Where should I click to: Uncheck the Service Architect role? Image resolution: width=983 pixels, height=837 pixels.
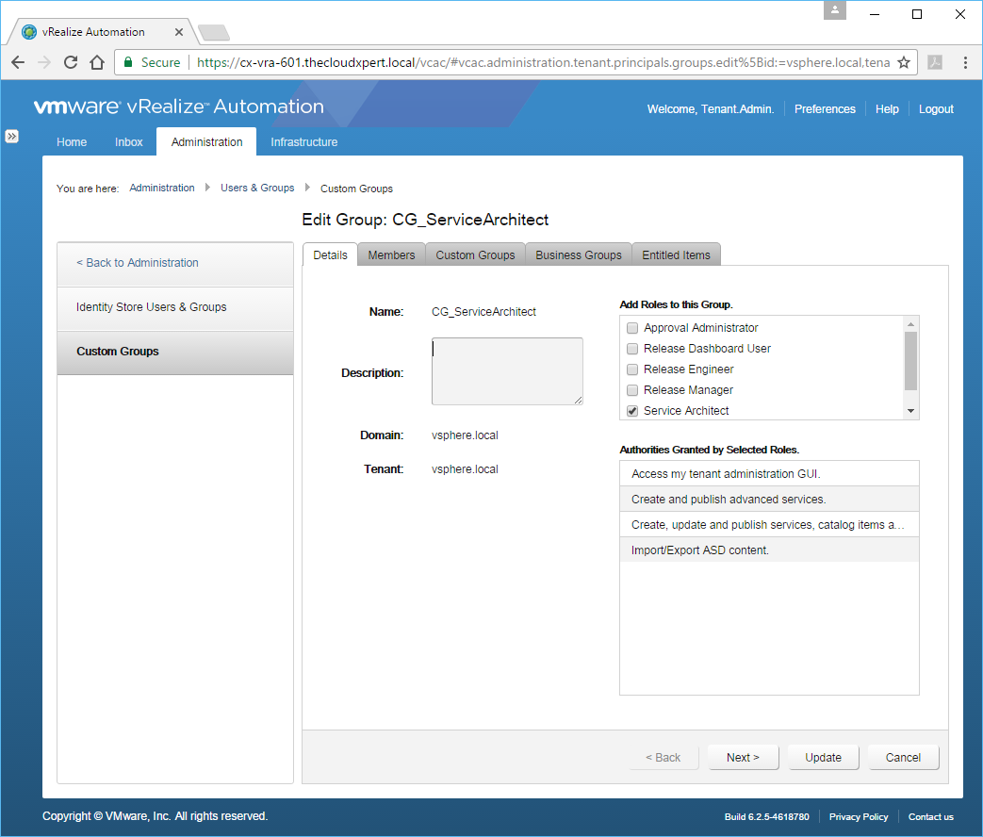(x=632, y=411)
